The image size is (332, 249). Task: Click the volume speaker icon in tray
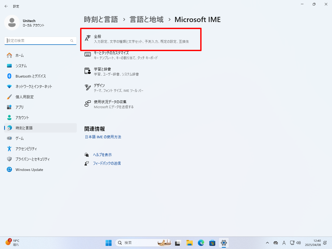click(x=299, y=243)
